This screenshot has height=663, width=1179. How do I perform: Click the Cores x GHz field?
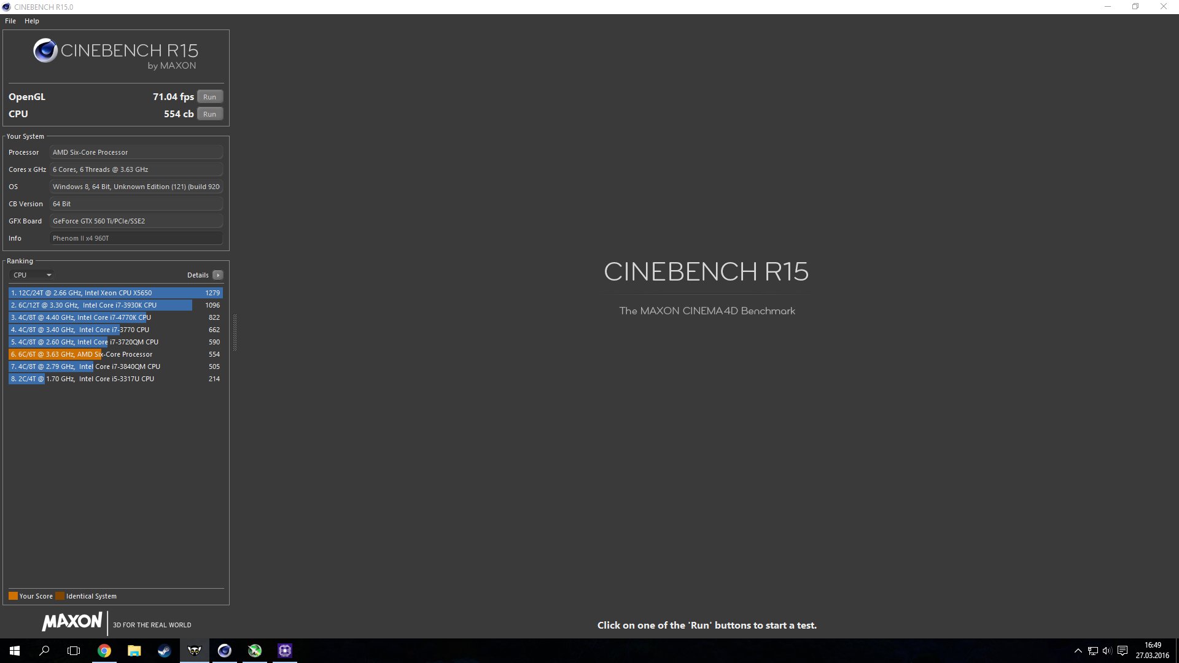click(136, 169)
